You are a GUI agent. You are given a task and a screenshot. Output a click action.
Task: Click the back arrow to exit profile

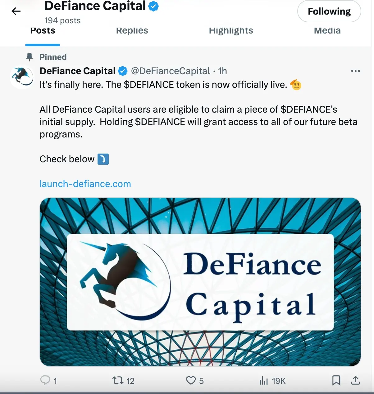click(x=16, y=11)
